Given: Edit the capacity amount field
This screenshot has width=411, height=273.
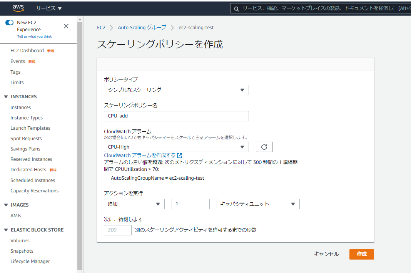Looking at the screenshot, I should (x=190, y=204).
